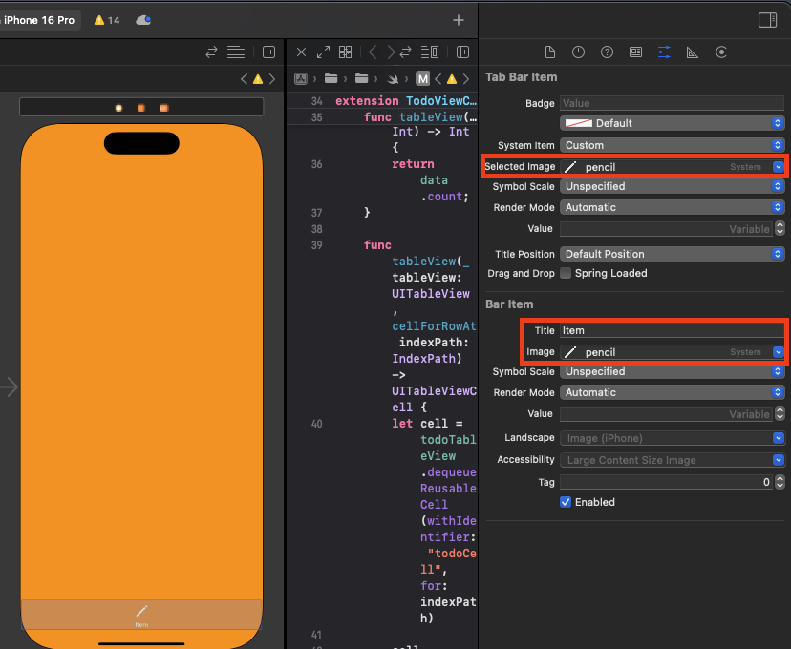
Task: Click the Title field containing Item
Action: click(672, 330)
